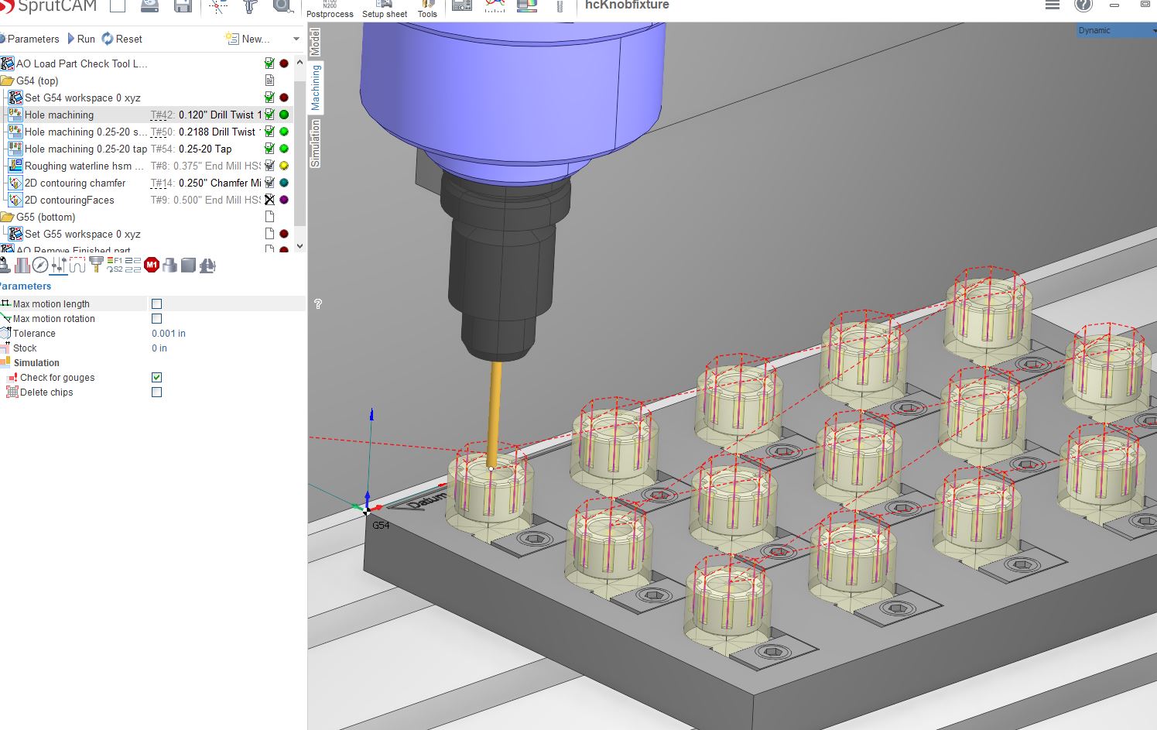Collapse the G55 (bottom) folder
Screen dimensions: 1157x730
[x=7, y=217]
